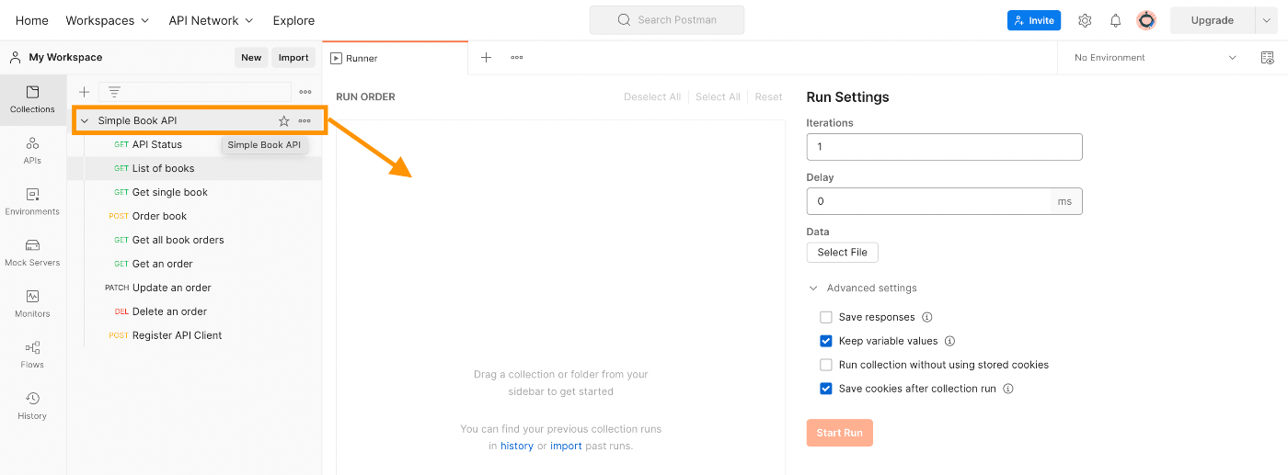Click info icon beside Keep variable values
Image resolution: width=1288 pixels, height=475 pixels.
coord(950,341)
